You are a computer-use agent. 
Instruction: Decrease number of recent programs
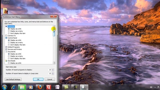click(x=53, y=70)
